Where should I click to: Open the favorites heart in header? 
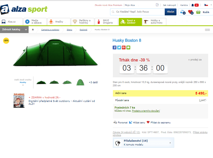pyautogui.click(x=190, y=12)
